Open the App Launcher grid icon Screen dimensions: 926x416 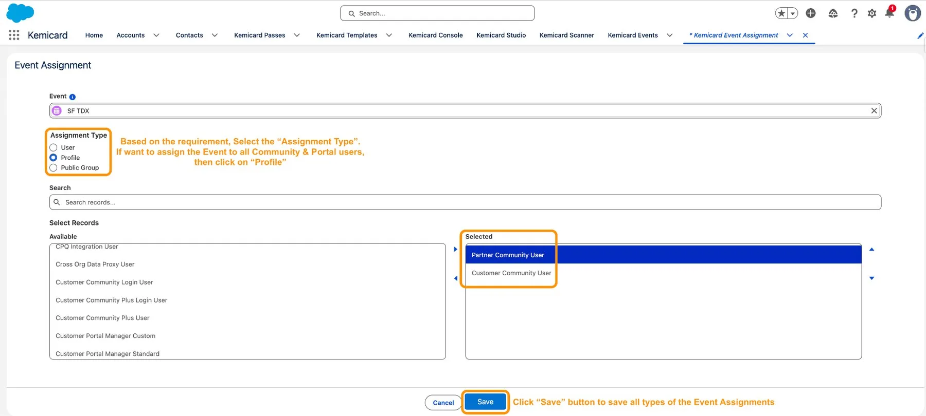pos(14,35)
